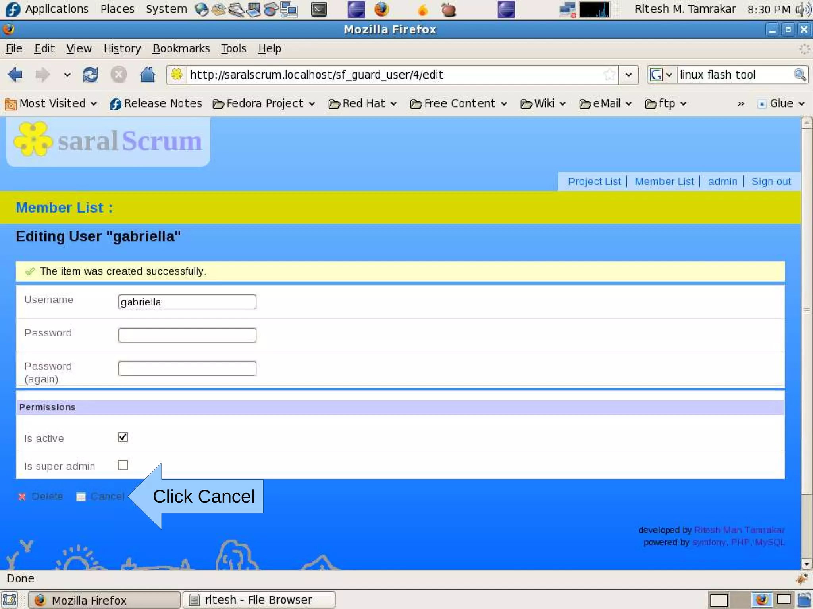Open the View menu
This screenshot has width=813, height=609.
point(79,48)
